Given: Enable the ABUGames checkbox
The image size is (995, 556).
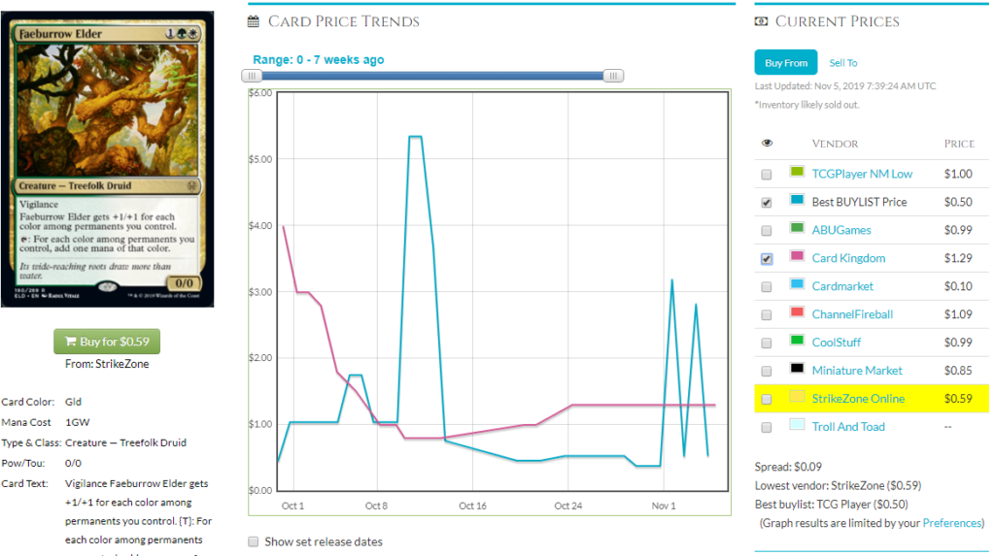Looking at the screenshot, I should [x=767, y=231].
